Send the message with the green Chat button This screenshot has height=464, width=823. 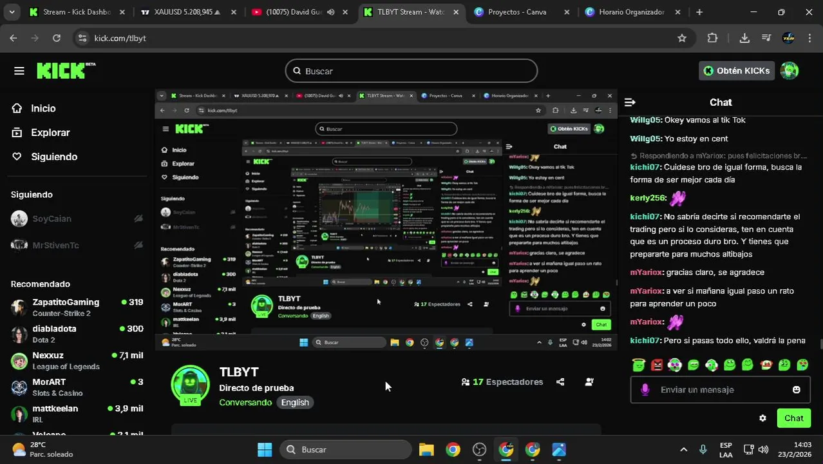pyautogui.click(x=793, y=418)
